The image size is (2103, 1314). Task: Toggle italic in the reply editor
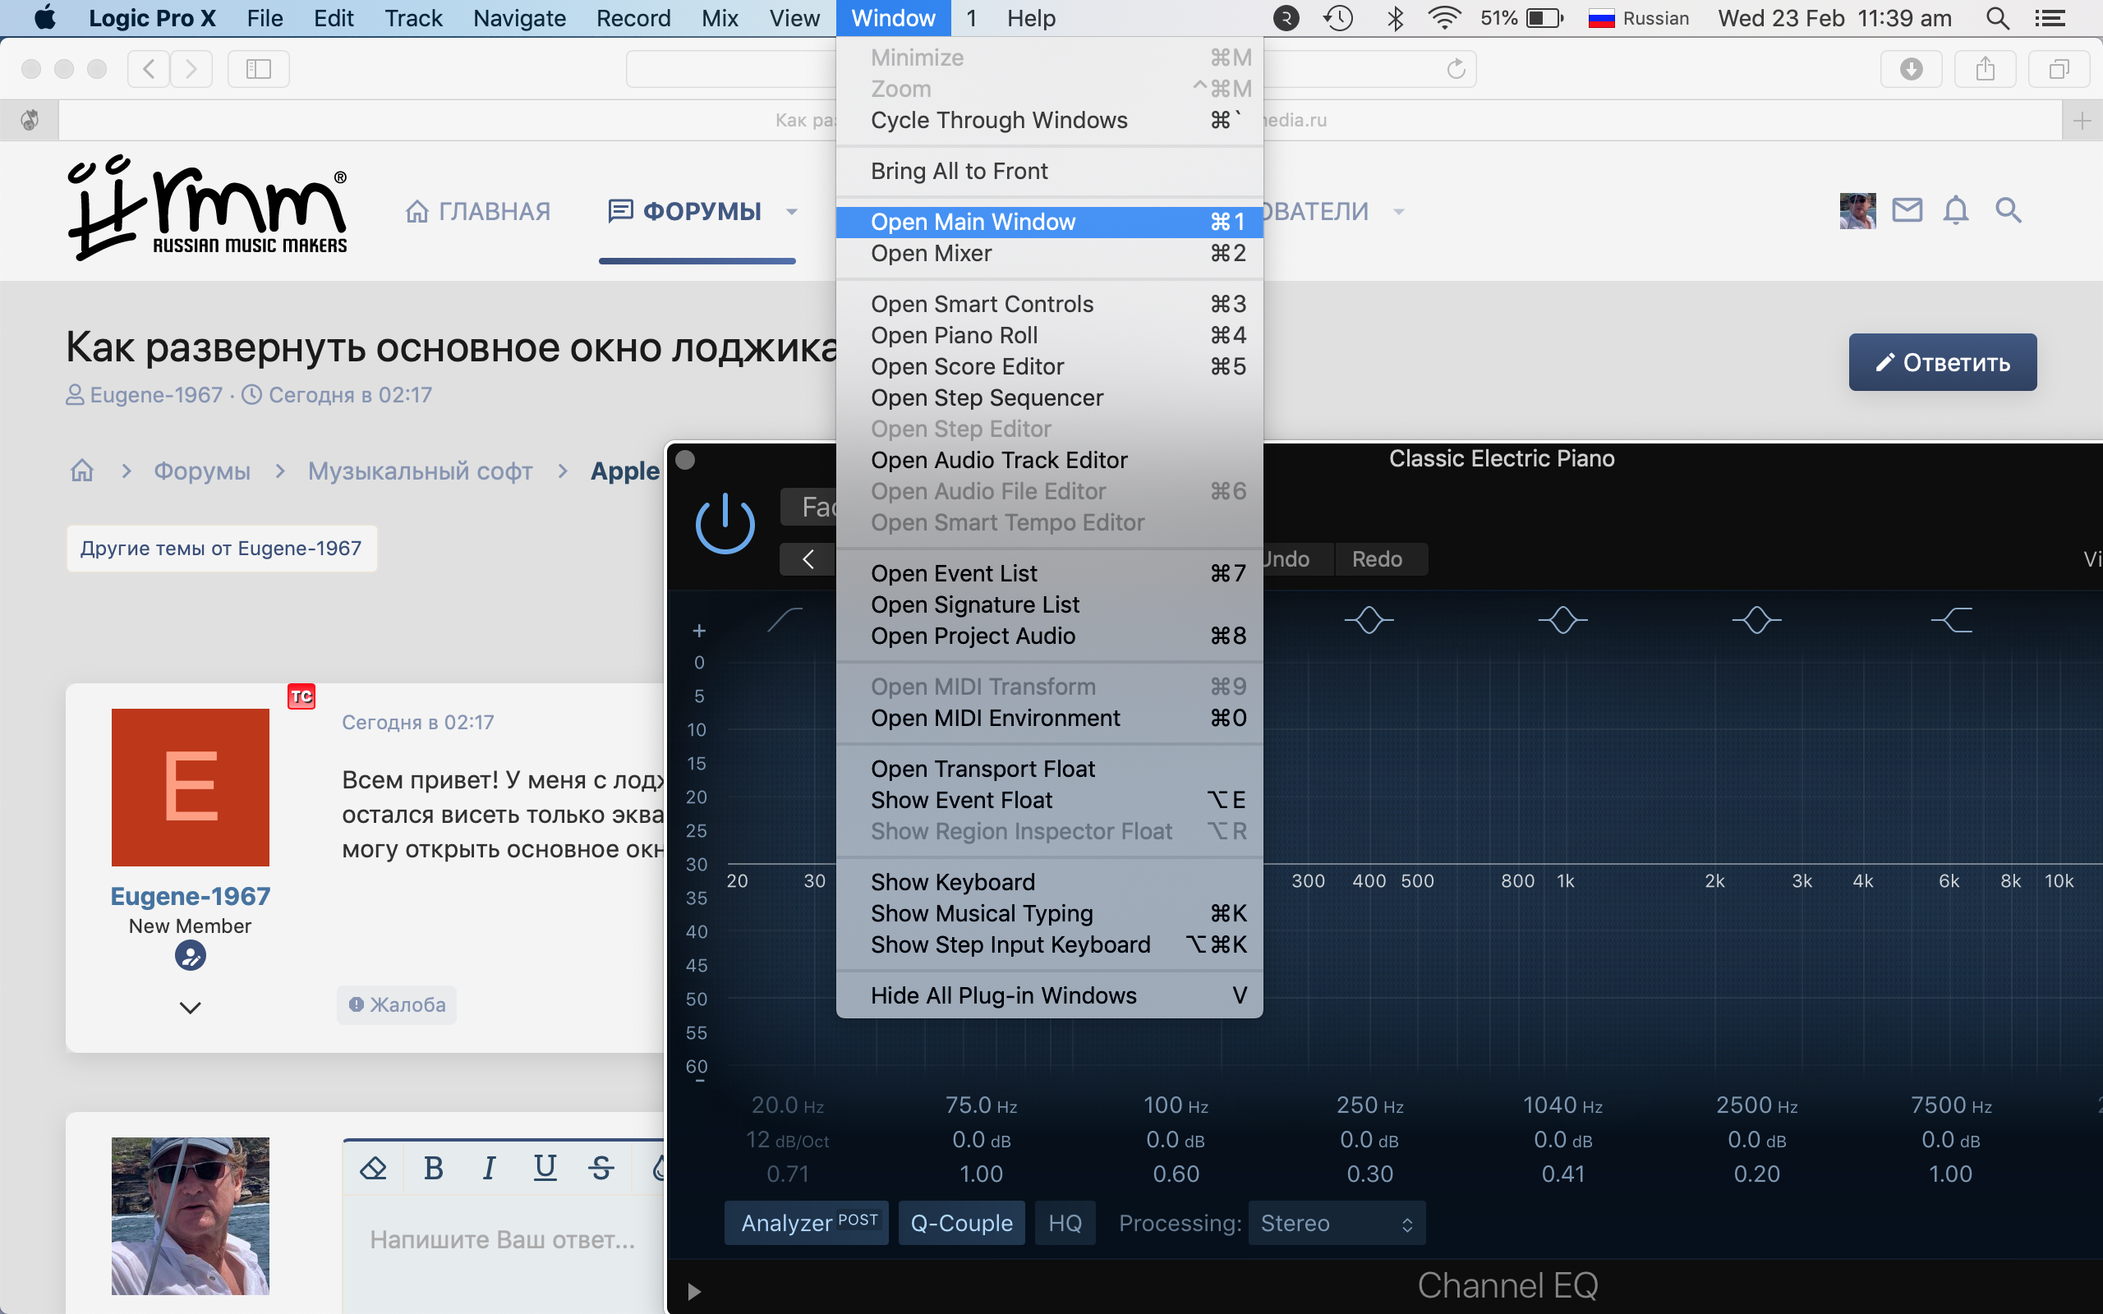[490, 1168]
